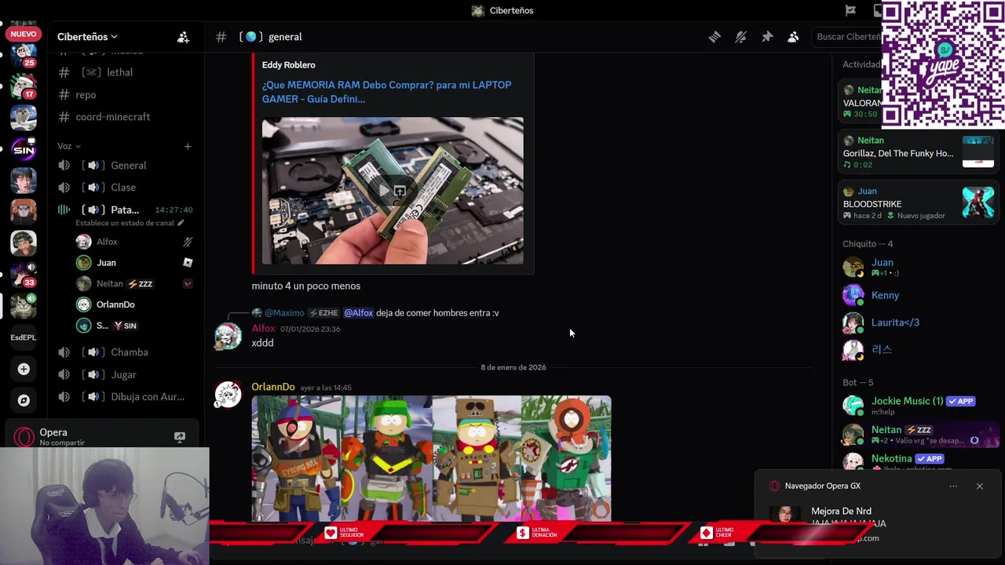Click the Buscar Ciberteños search field
This screenshot has width=1005, height=565.
[x=848, y=37]
